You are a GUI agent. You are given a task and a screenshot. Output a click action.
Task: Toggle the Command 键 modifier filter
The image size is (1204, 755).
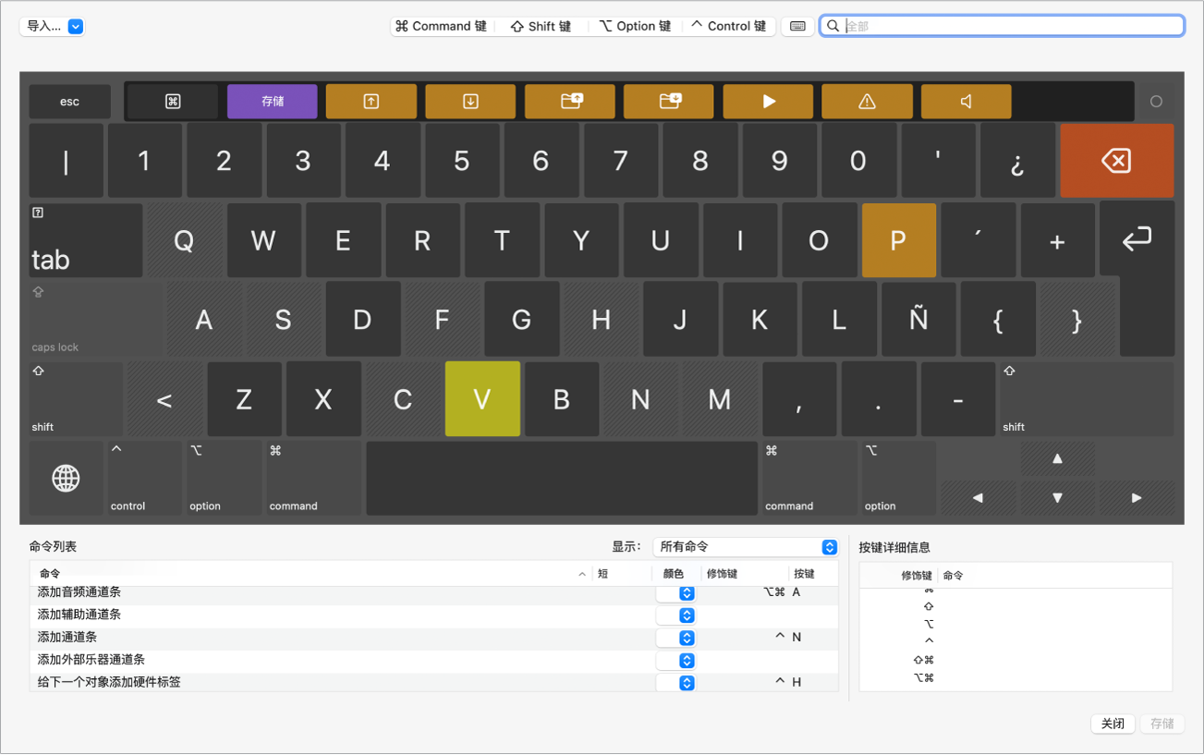442,27
